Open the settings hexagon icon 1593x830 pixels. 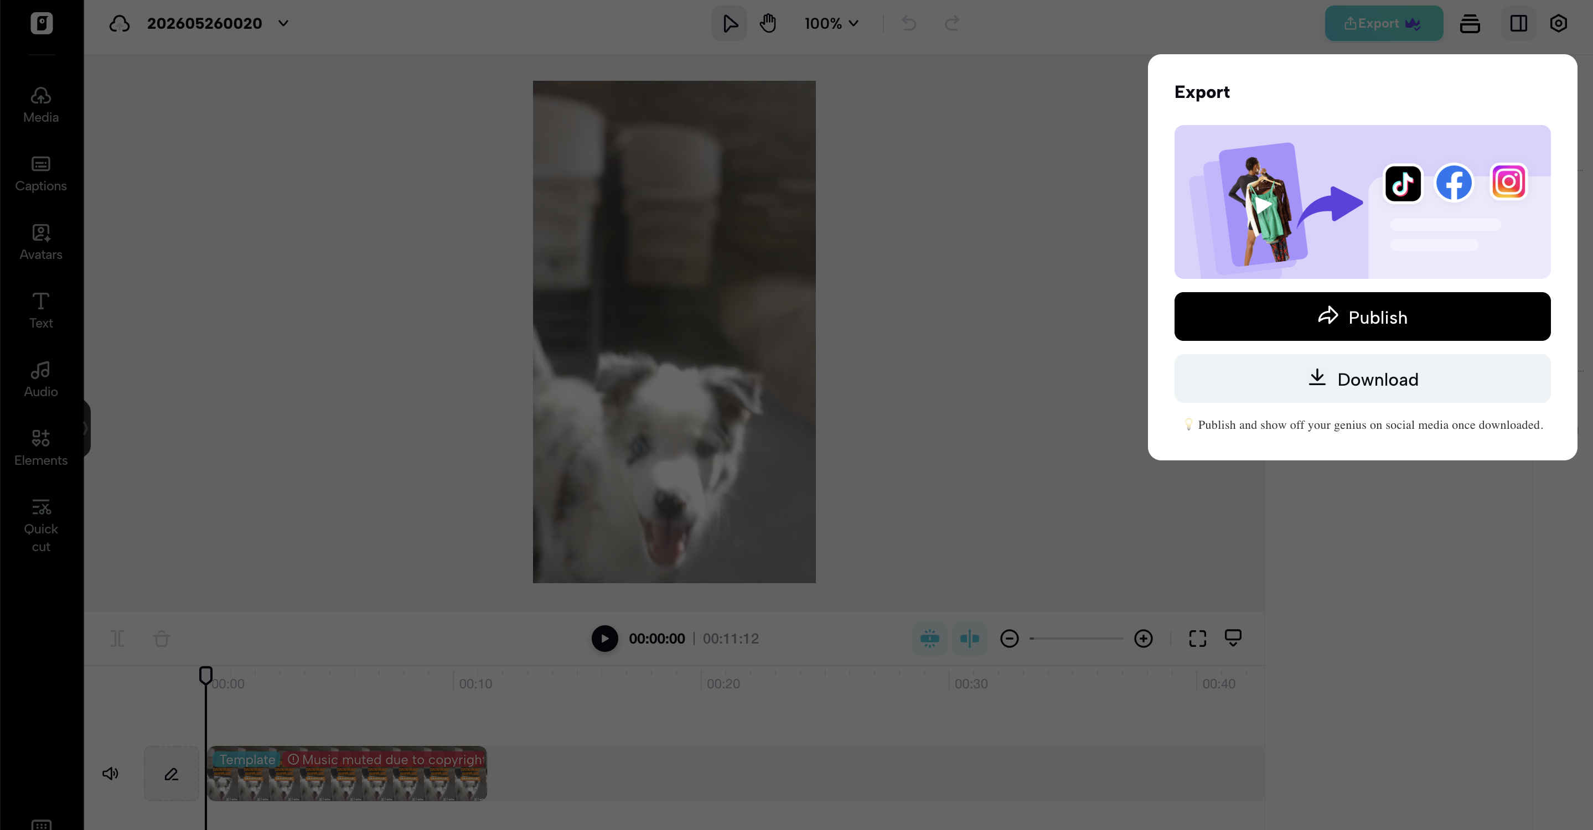tap(1558, 23)
